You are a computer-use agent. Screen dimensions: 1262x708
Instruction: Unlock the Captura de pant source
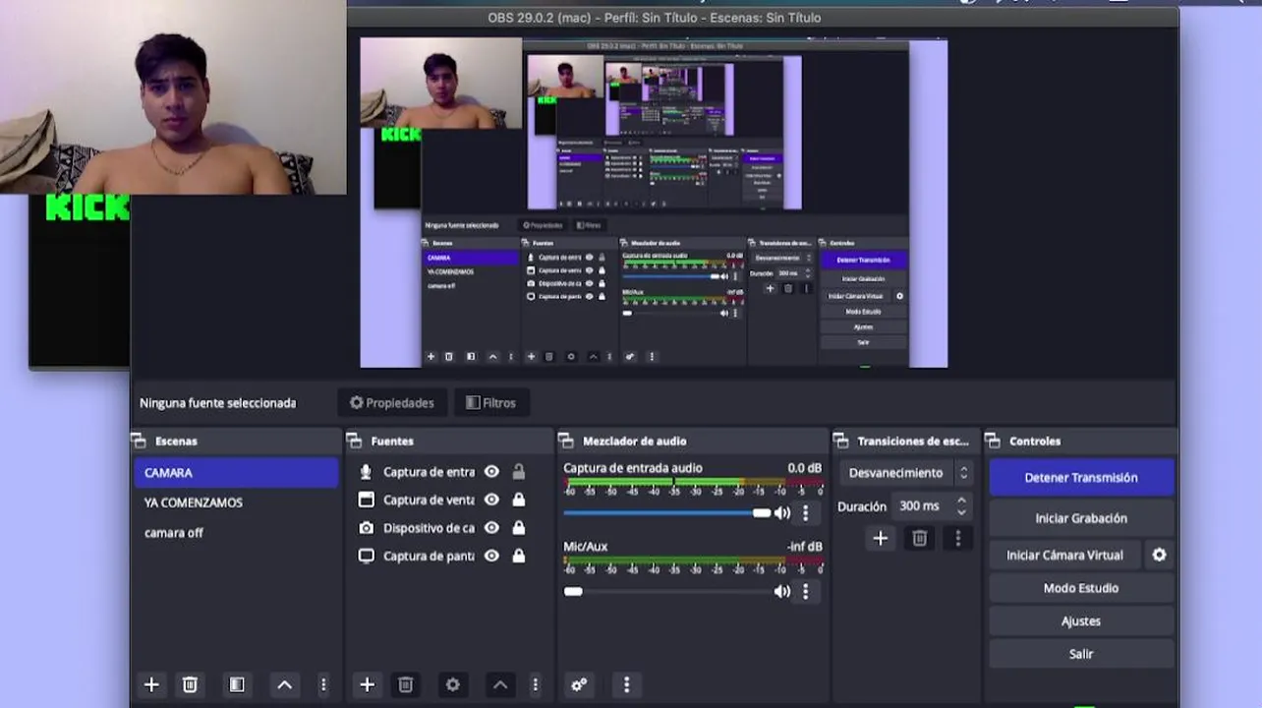click(518, 556)
